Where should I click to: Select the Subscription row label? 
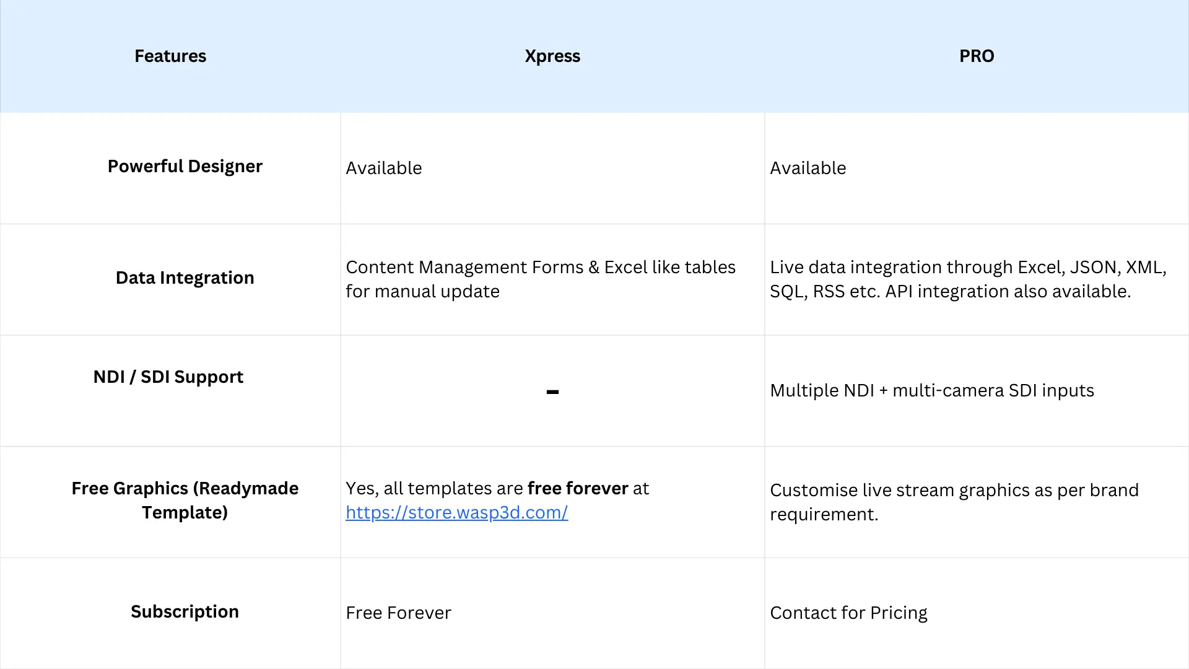185,611
